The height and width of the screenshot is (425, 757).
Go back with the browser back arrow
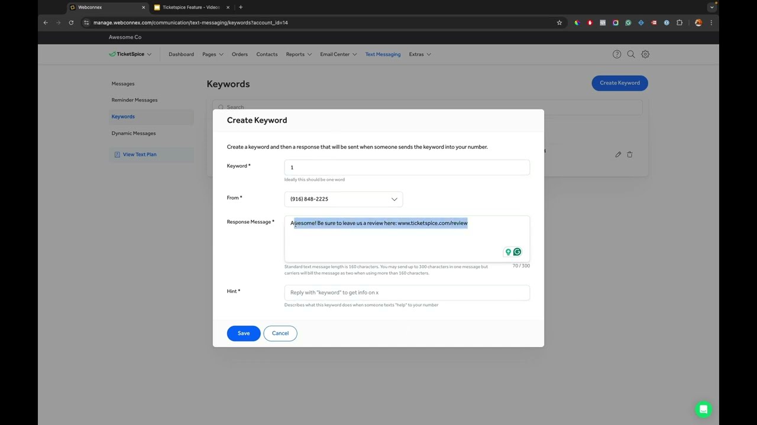(x=46, y=22)
